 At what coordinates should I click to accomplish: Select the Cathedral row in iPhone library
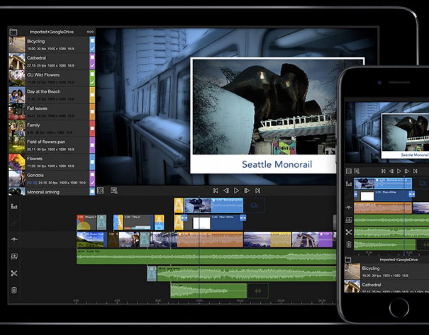click(x=387, y=286)
